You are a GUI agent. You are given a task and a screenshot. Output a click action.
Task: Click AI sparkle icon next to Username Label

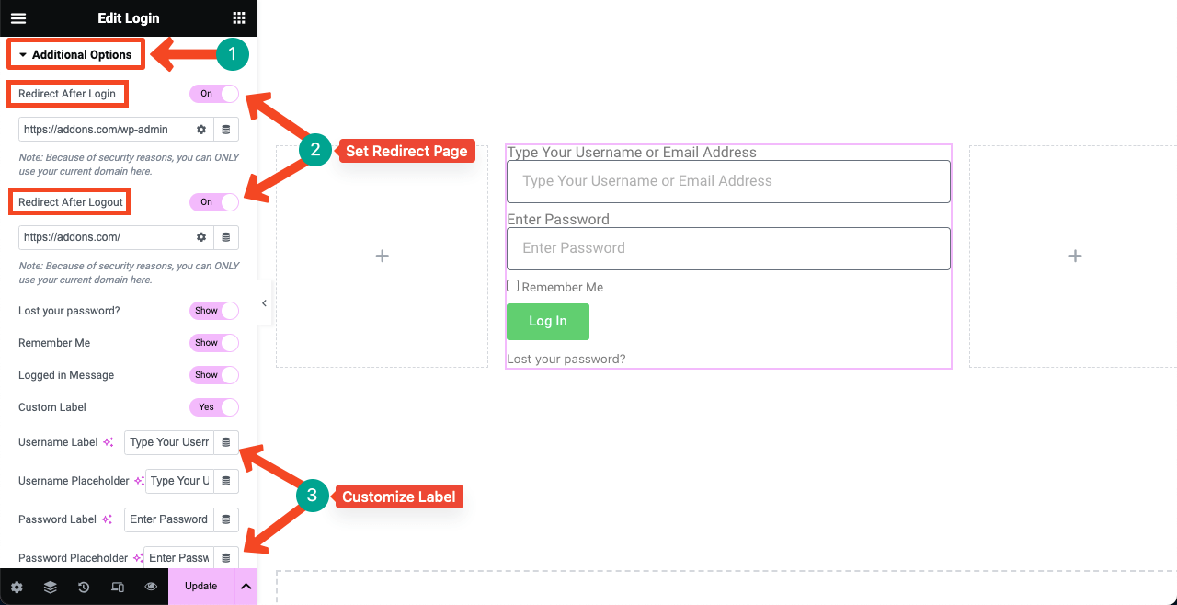point(109,442)
